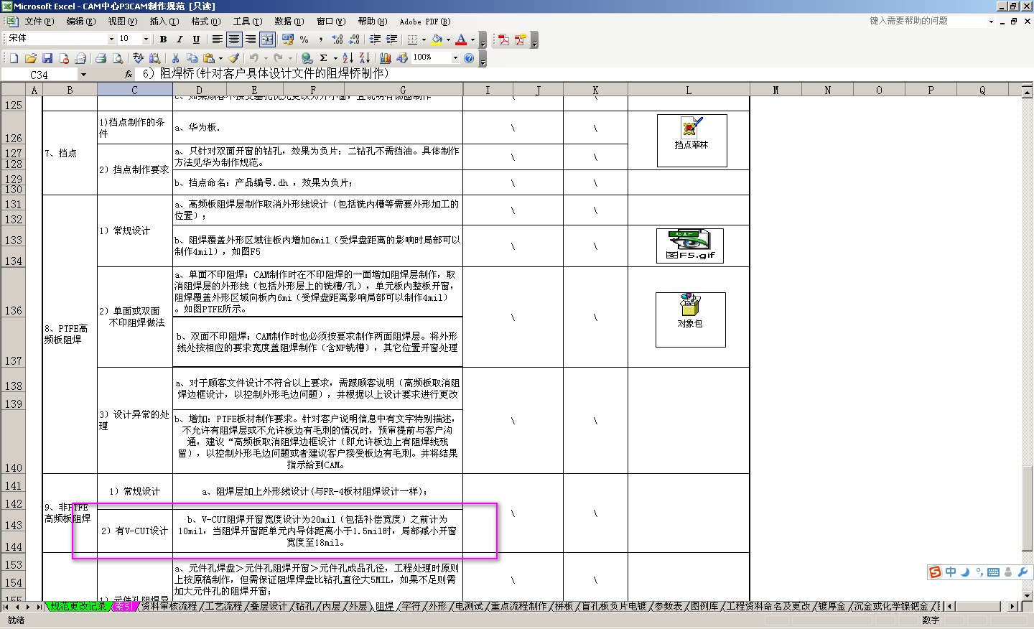This screenshot has width=1034, height=629.
Task: Insert hyperlink
Action: [307, 58]
